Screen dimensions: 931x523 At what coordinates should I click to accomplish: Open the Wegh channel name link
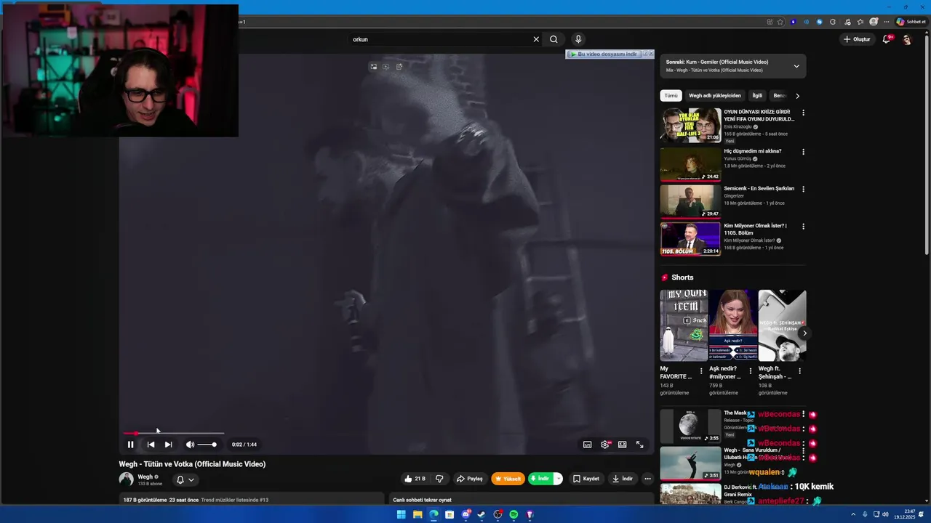pos(145,477)
